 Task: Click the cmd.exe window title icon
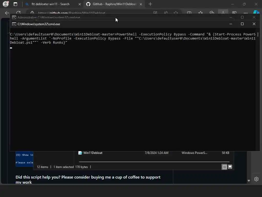coord(14,24)
